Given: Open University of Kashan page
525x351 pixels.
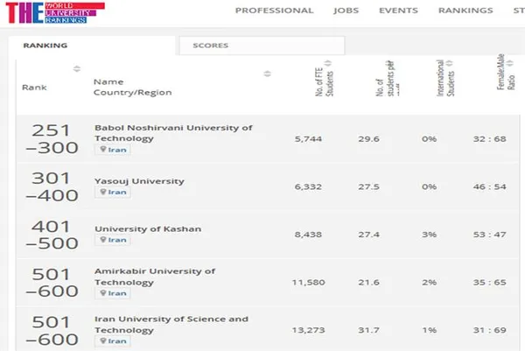Looking at the screenshot, I should 148,229.
